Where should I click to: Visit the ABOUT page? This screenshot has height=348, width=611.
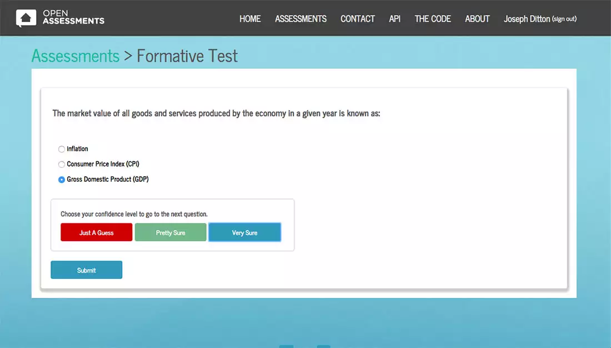tap(477, 19)
